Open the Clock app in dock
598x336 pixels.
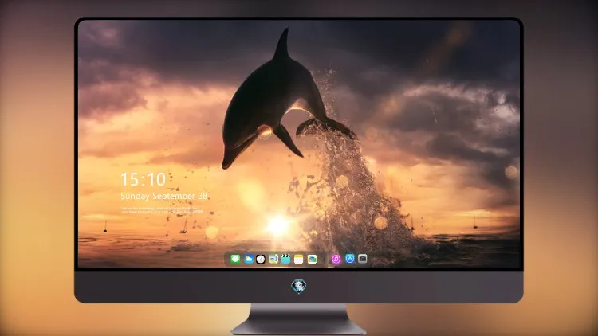click(261, 259)
